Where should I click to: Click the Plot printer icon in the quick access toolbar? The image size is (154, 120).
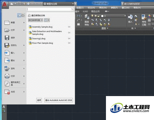28,4
